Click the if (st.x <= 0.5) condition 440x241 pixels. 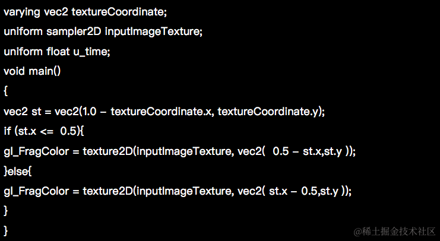pos(44,131)
